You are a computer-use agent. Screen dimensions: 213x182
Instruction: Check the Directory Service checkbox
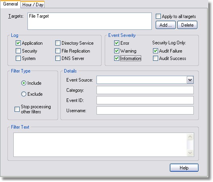pyautogui.click(x=58, y=43)
